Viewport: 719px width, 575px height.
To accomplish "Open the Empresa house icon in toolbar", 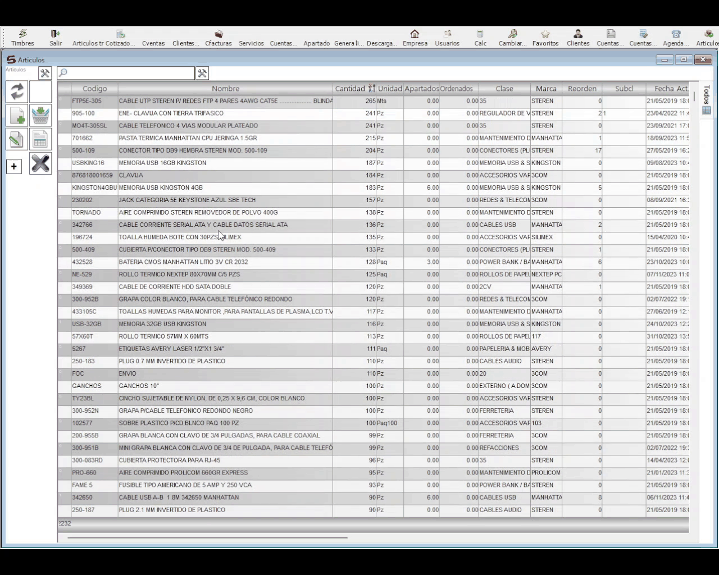I will point(415,38).
